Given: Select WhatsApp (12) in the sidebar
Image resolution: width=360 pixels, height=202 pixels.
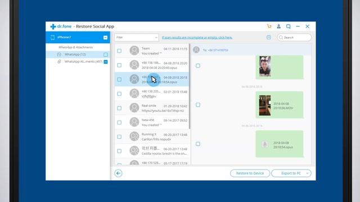Looking at the screenshot, I should (x=78, y=54).
